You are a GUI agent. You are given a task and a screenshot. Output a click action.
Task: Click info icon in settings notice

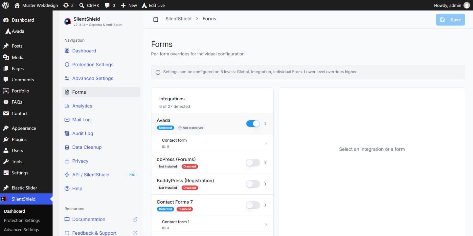pyautogui.click(x=158, y=72)
